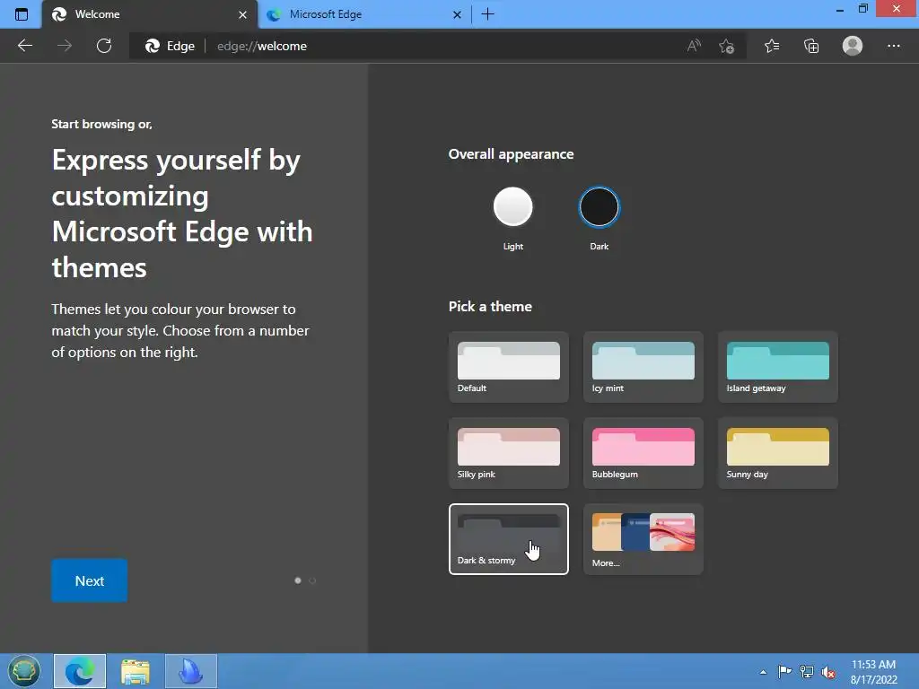Viewport: 919px width, 689px height.
Task: Pick the Island getaway theme
Action: tap(778, 367)
